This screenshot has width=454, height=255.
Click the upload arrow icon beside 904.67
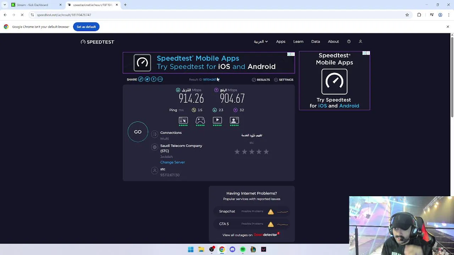(x=216, y=90)
